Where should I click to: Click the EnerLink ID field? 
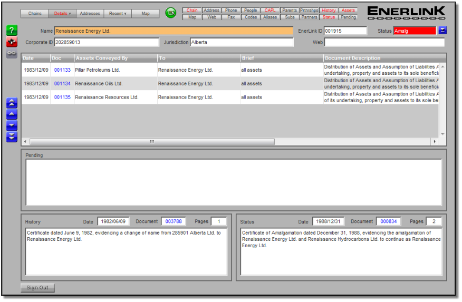tap(345, 31)
